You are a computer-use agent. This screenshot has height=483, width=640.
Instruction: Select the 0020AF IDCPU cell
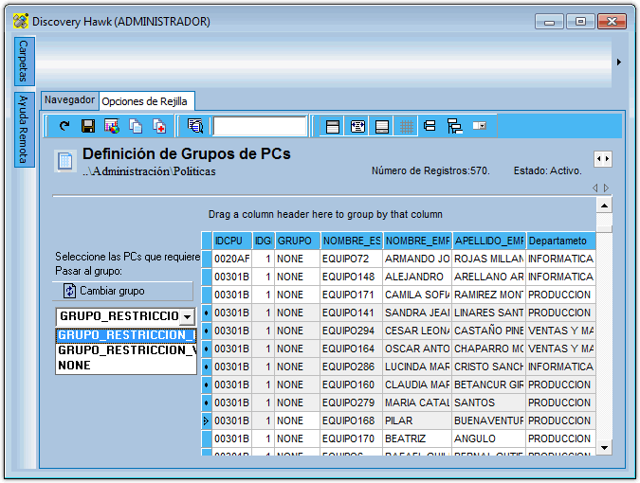click(232, 259)
